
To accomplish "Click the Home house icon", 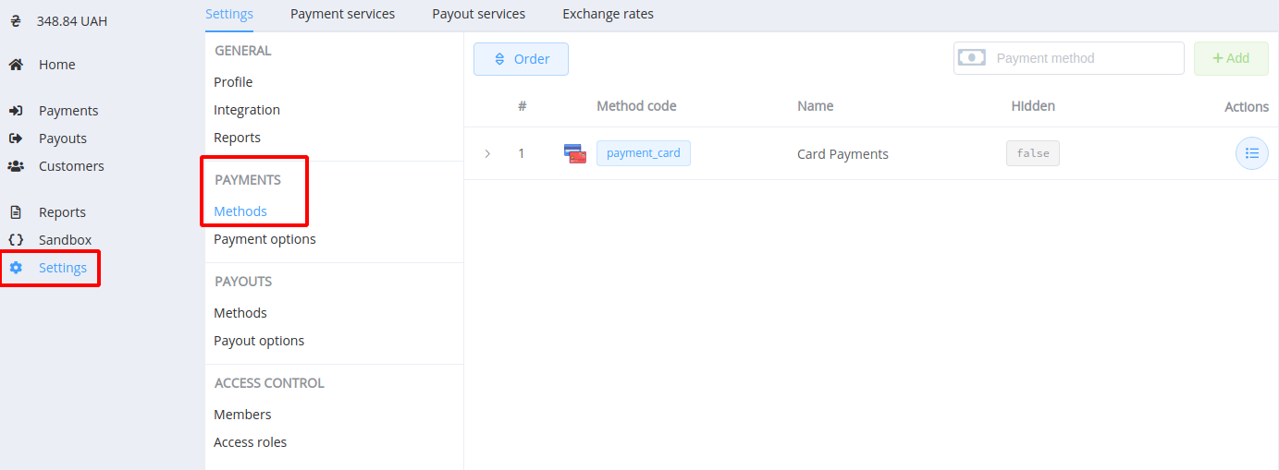I will click(16, 65).
